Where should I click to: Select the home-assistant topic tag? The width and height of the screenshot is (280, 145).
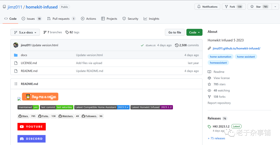tap(246, 57)
